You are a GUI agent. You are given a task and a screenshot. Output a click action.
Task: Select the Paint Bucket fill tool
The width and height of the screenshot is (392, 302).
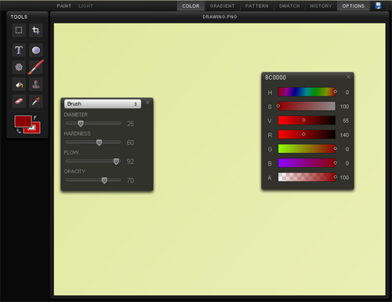(19, 85)
